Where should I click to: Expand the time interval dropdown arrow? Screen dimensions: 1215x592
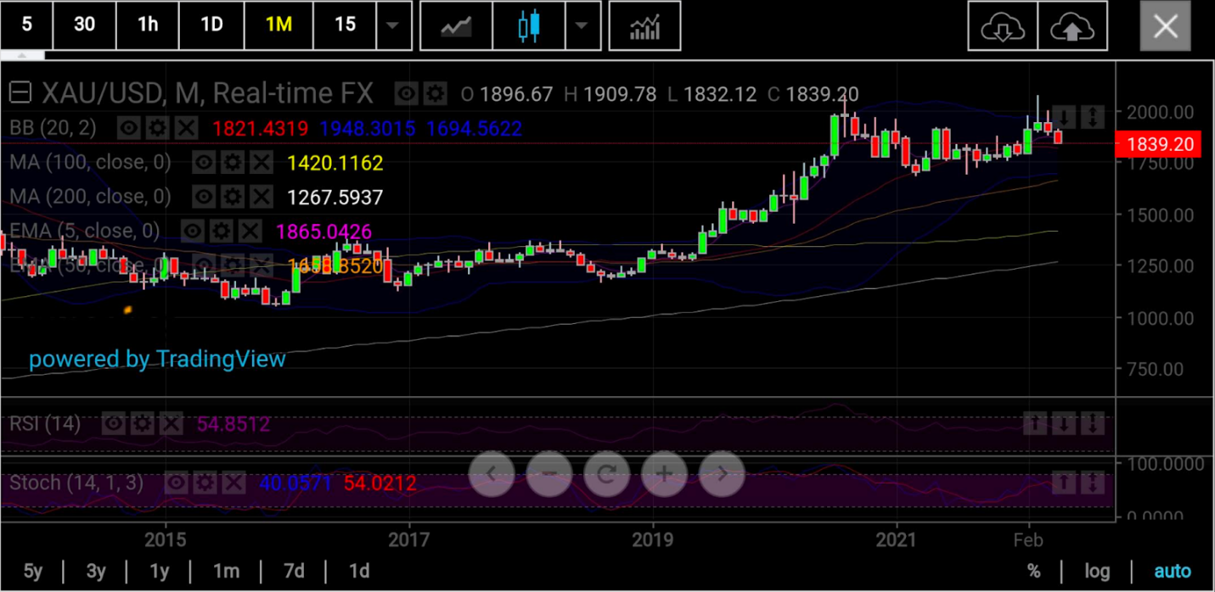pyautogui.click(x=392, y=25)
